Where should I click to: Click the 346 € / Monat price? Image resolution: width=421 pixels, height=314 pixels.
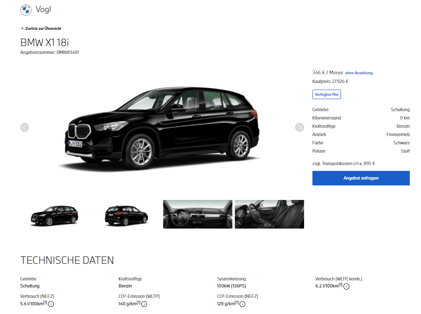tap(328, 73)
